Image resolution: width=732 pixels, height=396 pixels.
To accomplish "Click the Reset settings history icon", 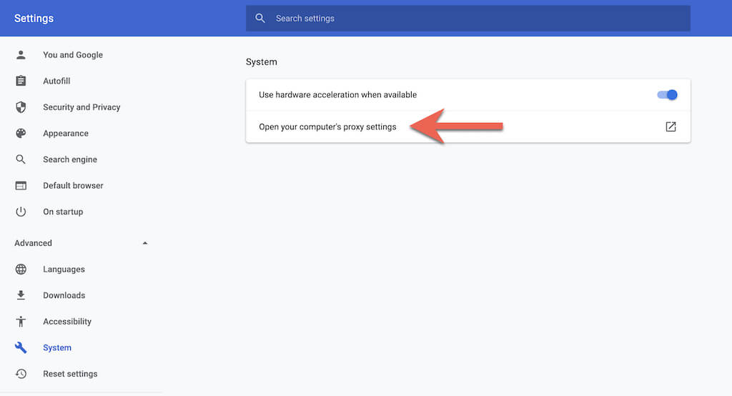I will click(x=21, y=374).
